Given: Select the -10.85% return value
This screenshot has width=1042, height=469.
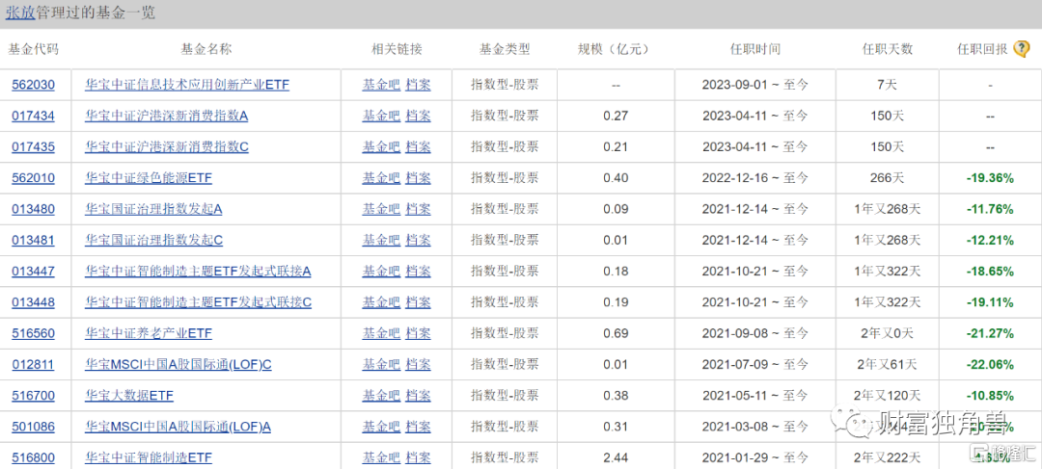Looking at the screenshot, I should 990,396.
